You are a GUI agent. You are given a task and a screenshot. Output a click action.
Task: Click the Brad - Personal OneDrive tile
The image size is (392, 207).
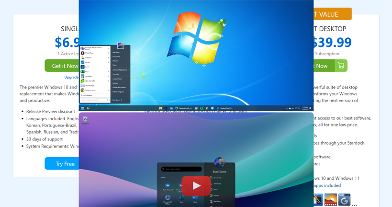pos(168,187)
